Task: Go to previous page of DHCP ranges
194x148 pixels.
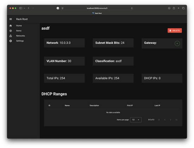Action: 165,120
